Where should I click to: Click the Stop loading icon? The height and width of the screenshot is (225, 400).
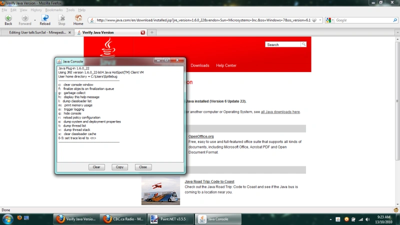point(61,20)
